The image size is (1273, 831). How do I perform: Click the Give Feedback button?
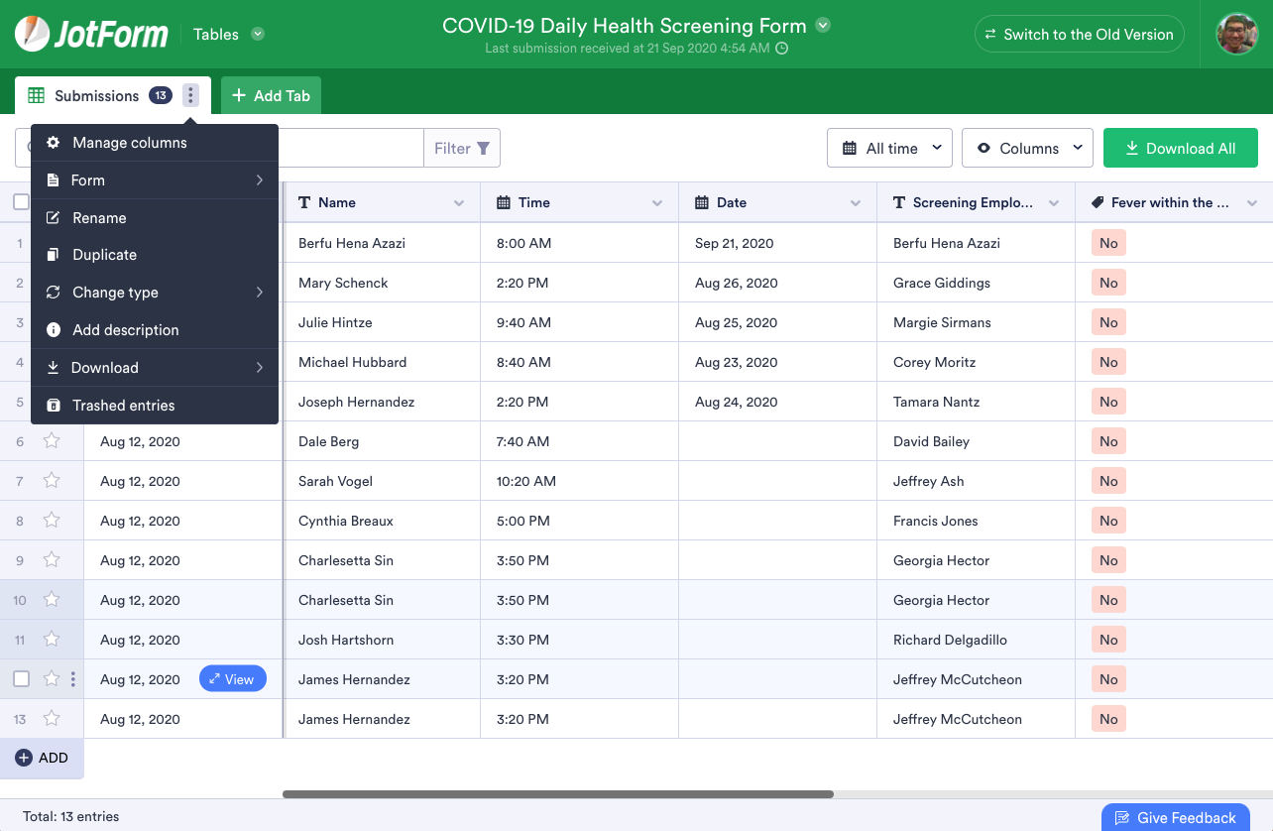pos(1176,817)
